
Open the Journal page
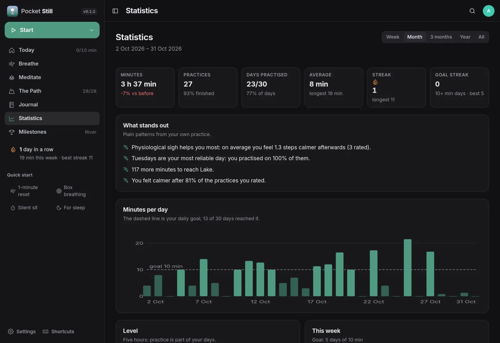[x=52, y=105]
